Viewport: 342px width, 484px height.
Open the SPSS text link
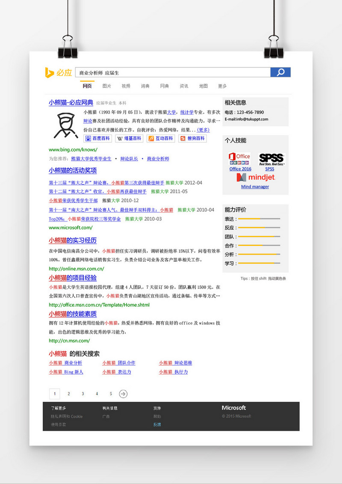[270, 169]
